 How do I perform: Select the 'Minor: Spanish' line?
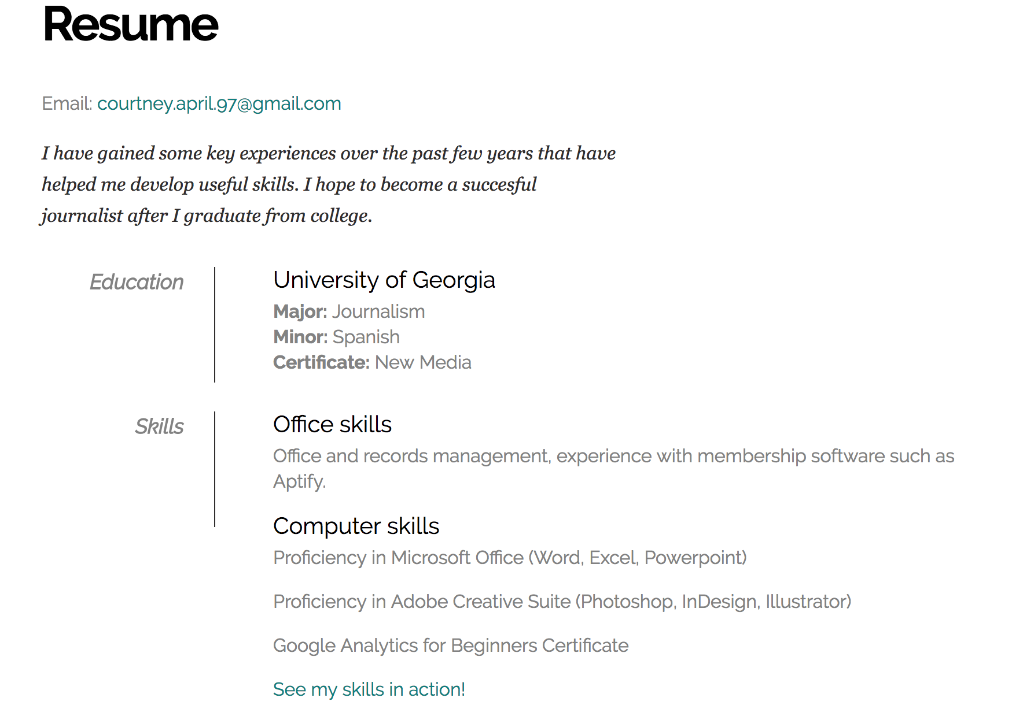[x=336, y=337]
